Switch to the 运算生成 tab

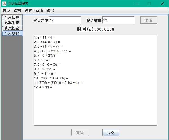pyautogui.click(x=12, y=23)
